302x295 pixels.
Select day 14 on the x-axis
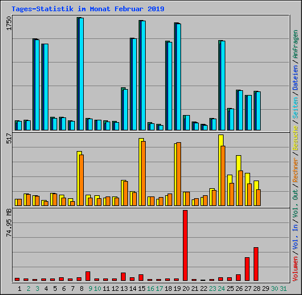(x=133, y=289)
